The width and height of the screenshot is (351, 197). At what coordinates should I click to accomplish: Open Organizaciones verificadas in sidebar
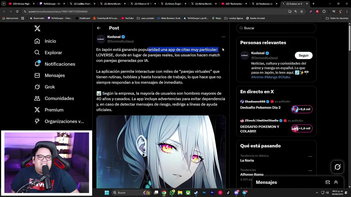coord(59,121)
